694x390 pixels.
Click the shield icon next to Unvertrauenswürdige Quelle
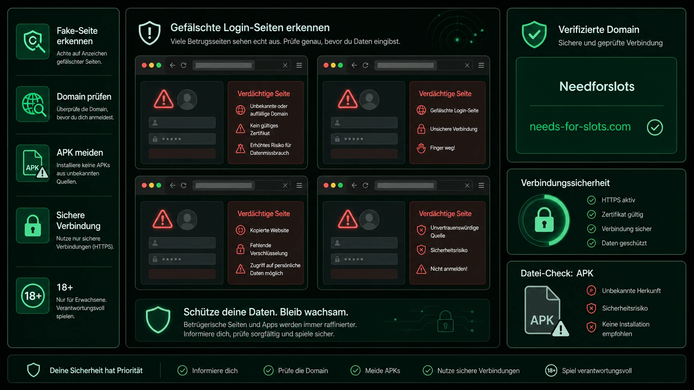click(421, 230)
